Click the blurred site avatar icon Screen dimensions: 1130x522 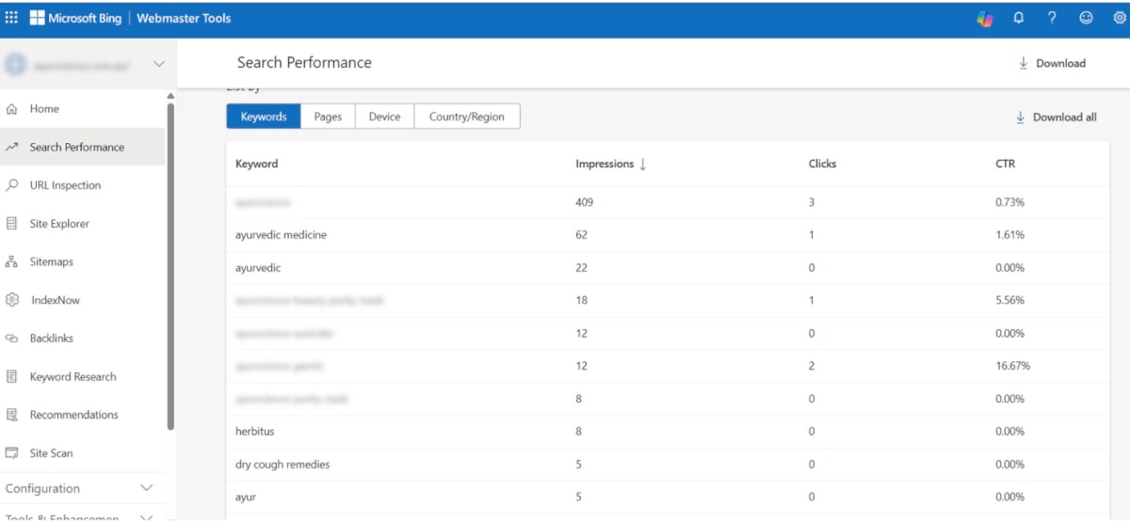(x=15, y=64)
